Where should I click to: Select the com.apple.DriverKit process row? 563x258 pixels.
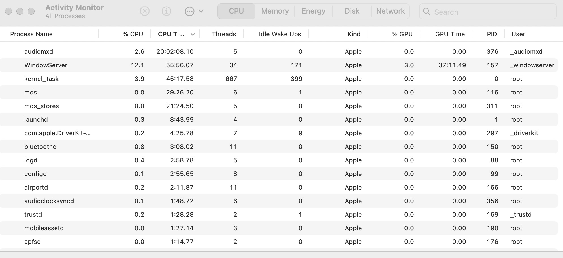pyautogui.click(x=279, y=133)
